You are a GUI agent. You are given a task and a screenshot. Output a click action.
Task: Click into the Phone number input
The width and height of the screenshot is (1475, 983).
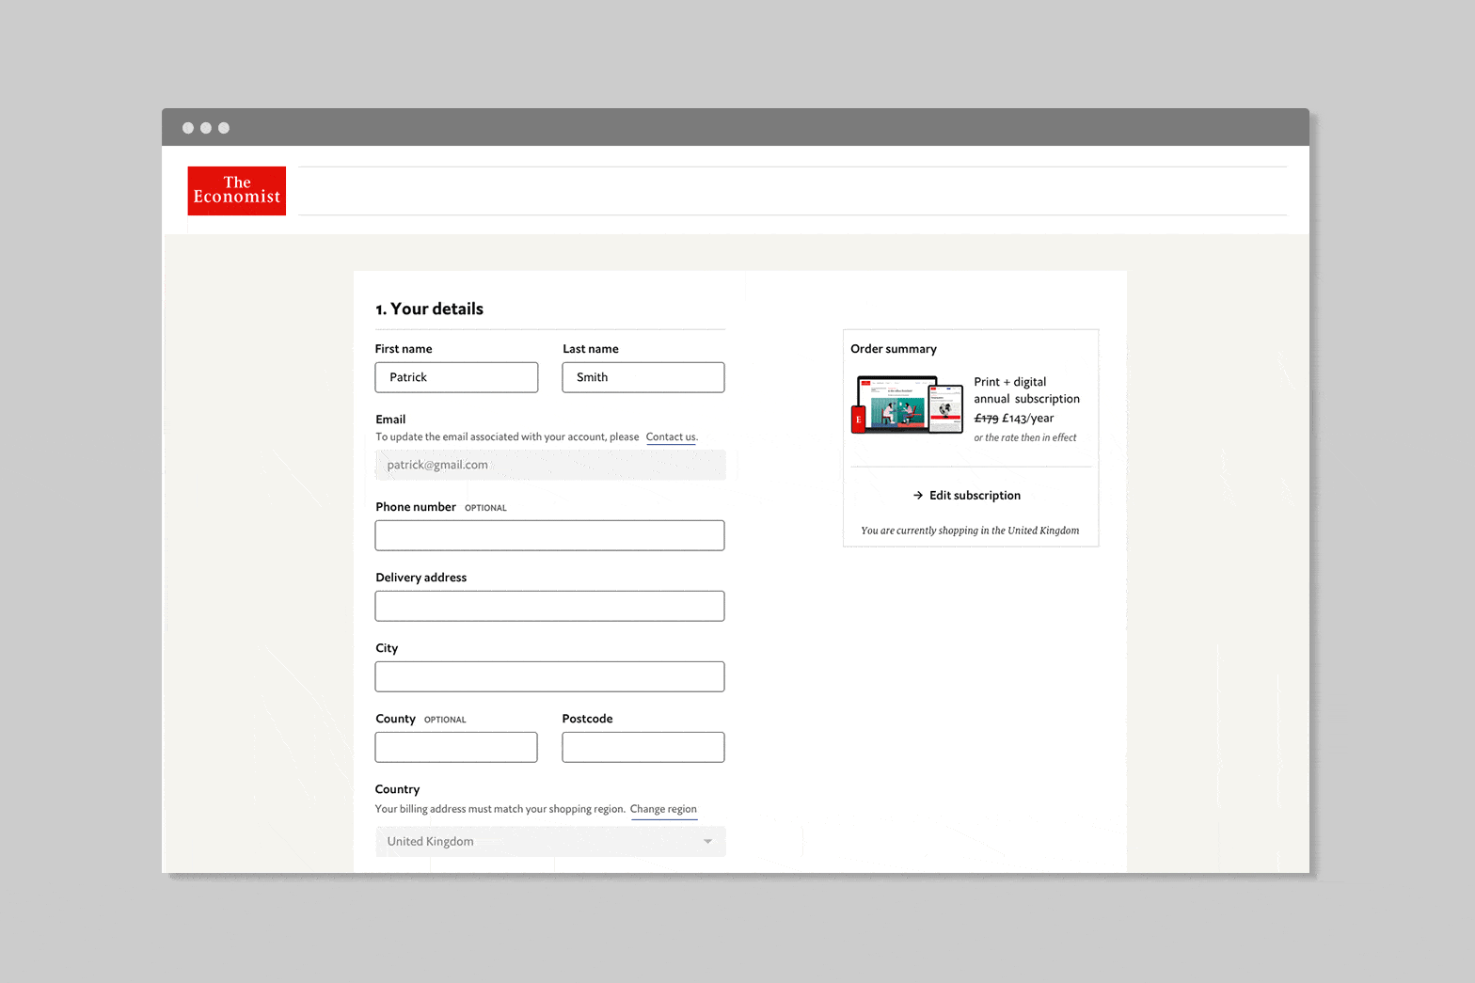(549, 535)
